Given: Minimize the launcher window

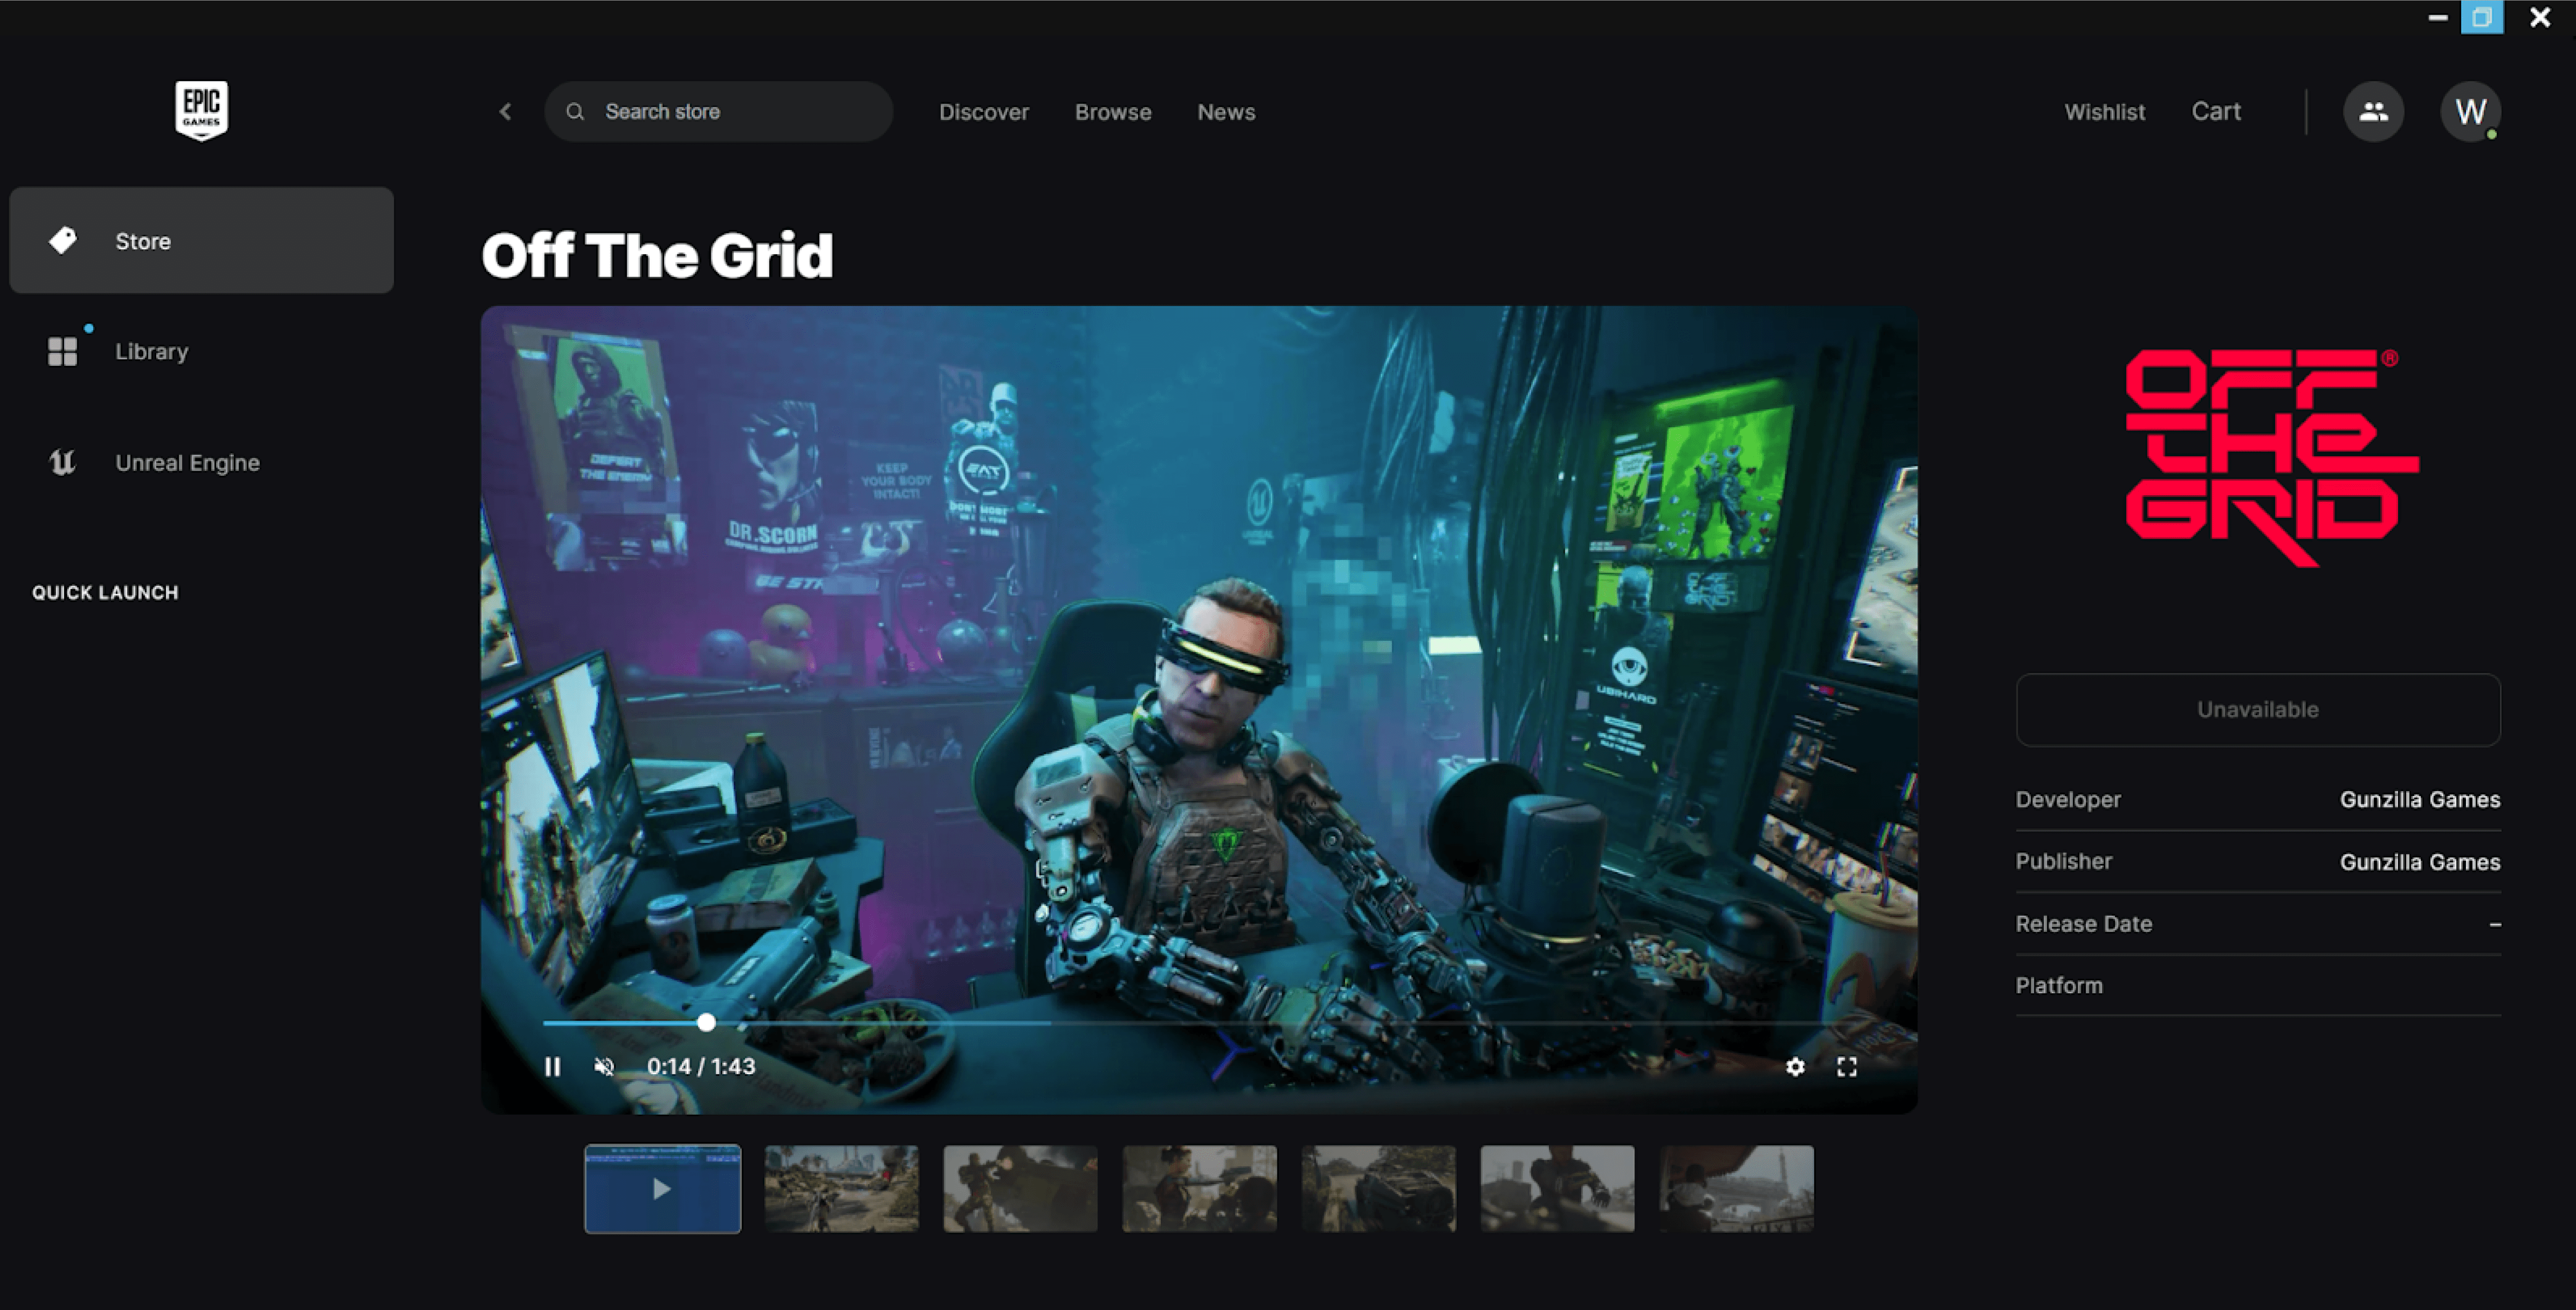Looking at the screenshot, I should (2437, 17).
